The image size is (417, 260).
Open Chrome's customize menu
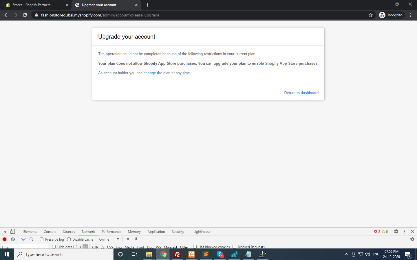point(411,15)
